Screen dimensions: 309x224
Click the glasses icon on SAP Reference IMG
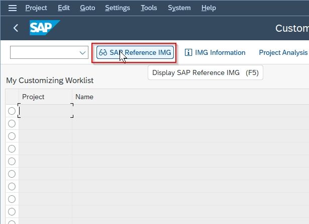point(103,52)
